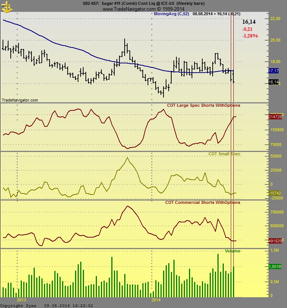
Task: Click the large last price 16,14
Action: coord(249,22)
